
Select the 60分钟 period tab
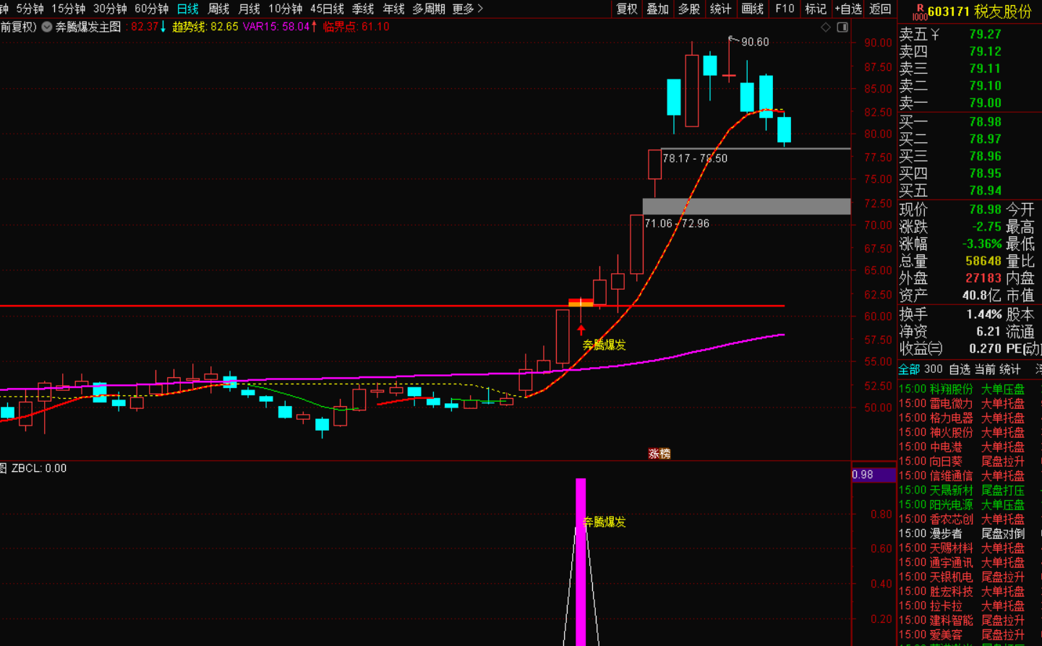coord(151,9)
